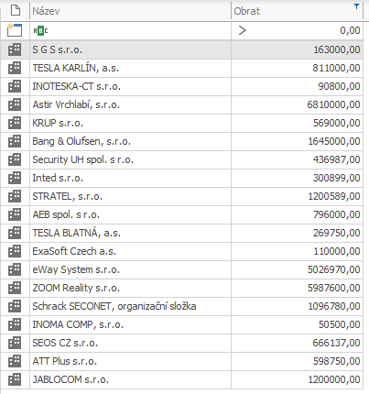Screen dimensions: 369x394
Task: Click the ABC text filter operator icon
Action: [x=40, y=30]
